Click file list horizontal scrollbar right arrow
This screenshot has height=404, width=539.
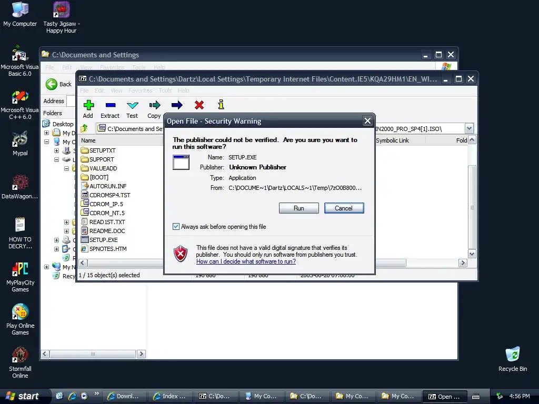(463, 263)
